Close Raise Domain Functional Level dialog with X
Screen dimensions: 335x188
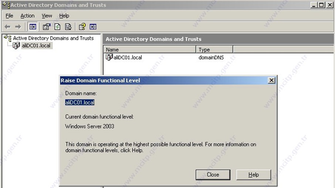pos(271,80)
